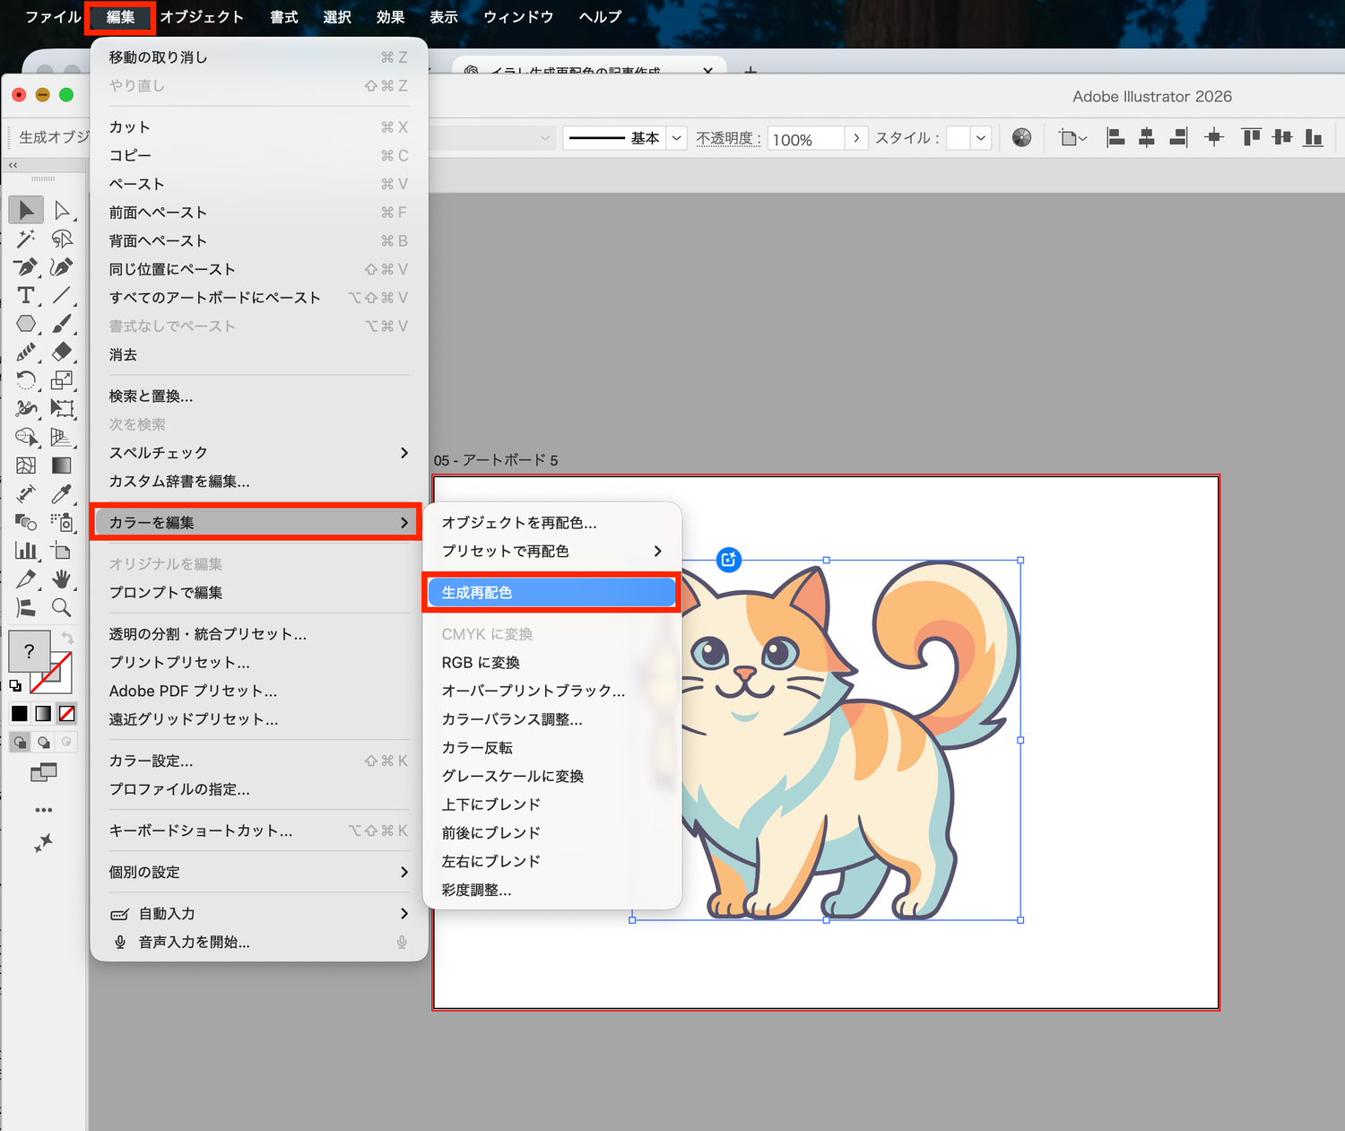Click the swap fill and stroke arrow

[x=67, y=638]
